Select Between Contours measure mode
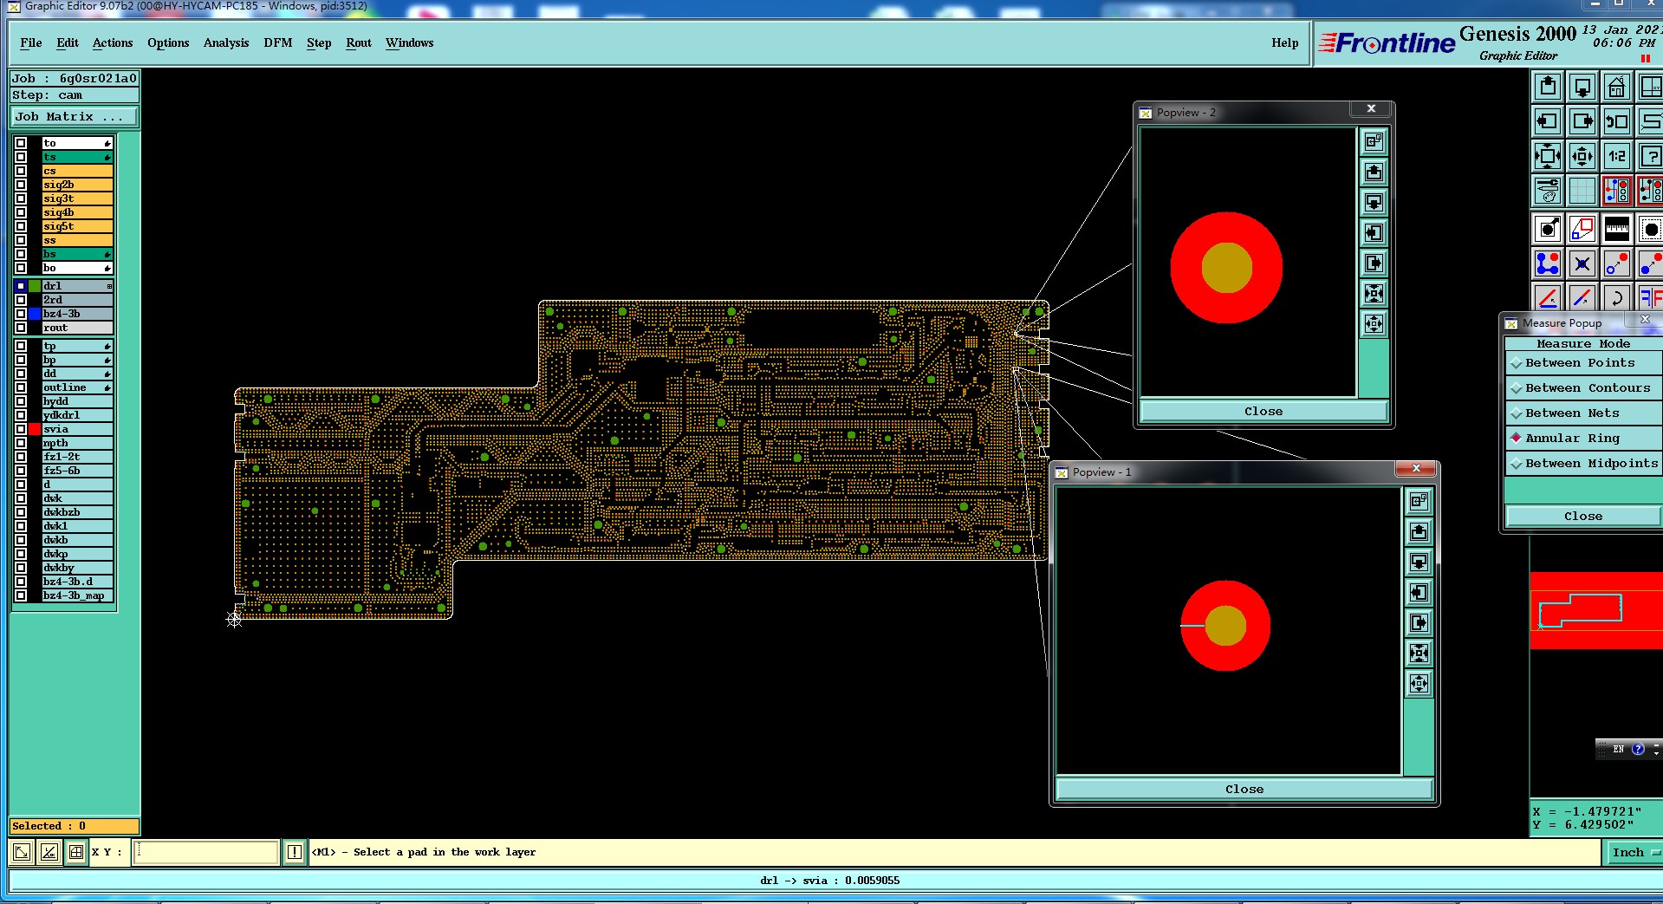Screen dimensions: 1663x904 tap(1583, 387)
